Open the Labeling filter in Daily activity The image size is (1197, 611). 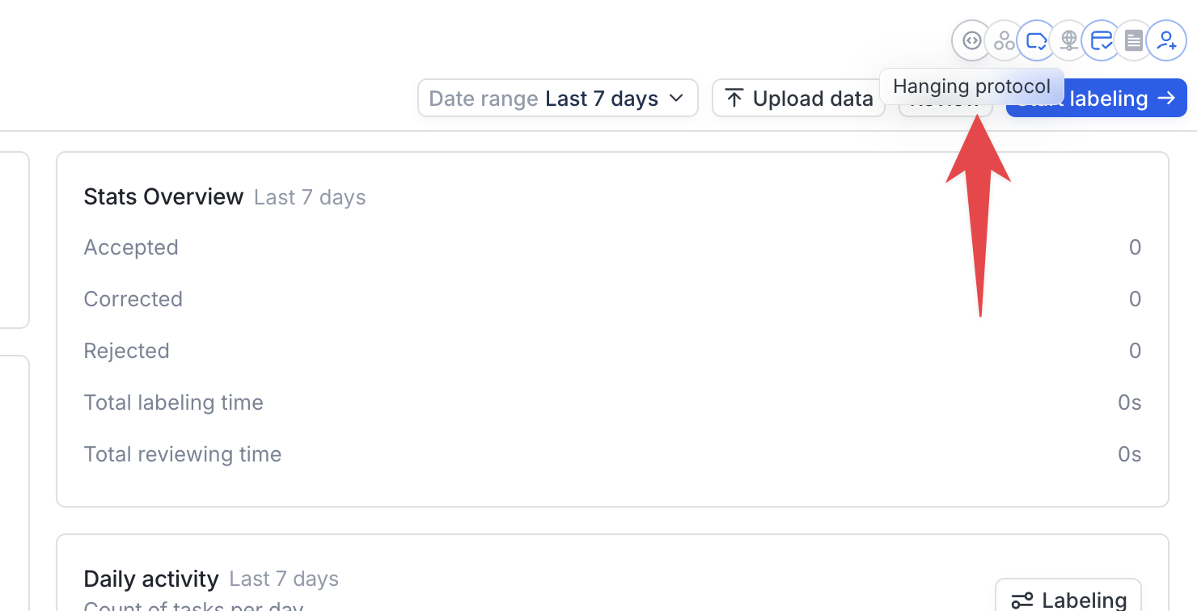pos(1068,599)
